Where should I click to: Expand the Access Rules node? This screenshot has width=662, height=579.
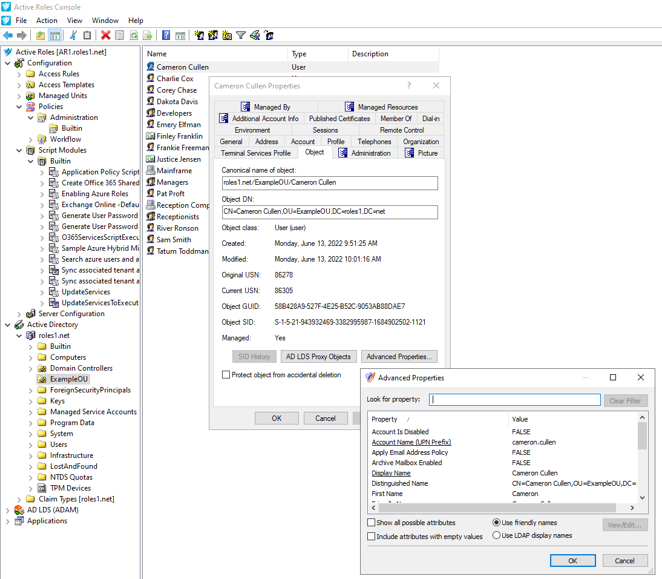pos(19,74)
